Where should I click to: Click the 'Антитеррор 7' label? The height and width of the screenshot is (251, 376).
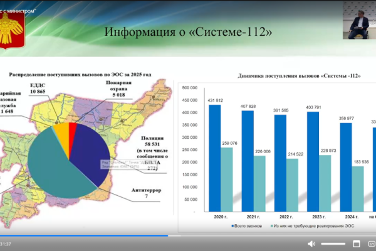pos(146,193)
